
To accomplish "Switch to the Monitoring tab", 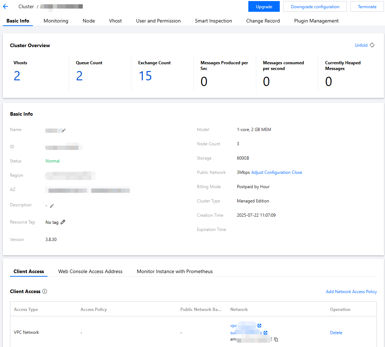I will point(56,21).
